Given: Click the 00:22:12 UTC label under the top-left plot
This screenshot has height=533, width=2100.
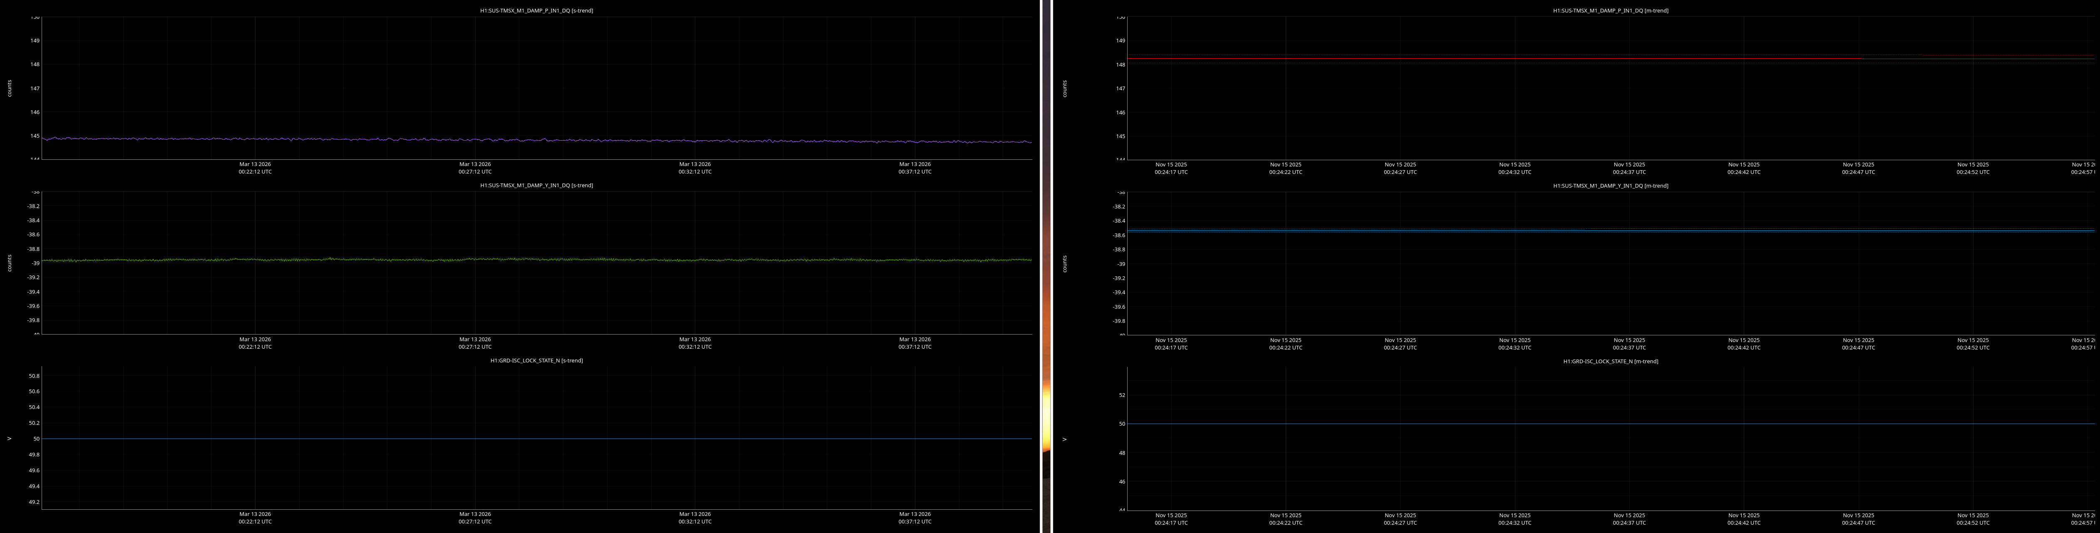Looking at the screenshot, I should tap(255, 172).
